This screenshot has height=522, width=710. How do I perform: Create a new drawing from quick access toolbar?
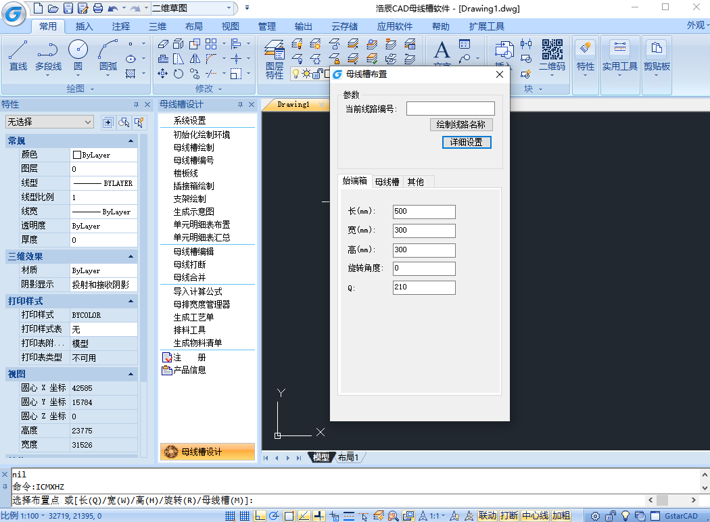click(x=39, y=8)
